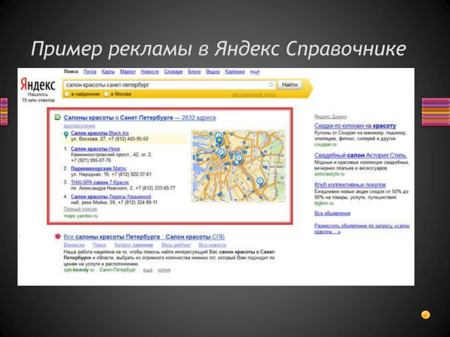The height and width of the screenshot is (337, 450).
Task: Open the Новости link in top navigation
Action: click(150, 72)
